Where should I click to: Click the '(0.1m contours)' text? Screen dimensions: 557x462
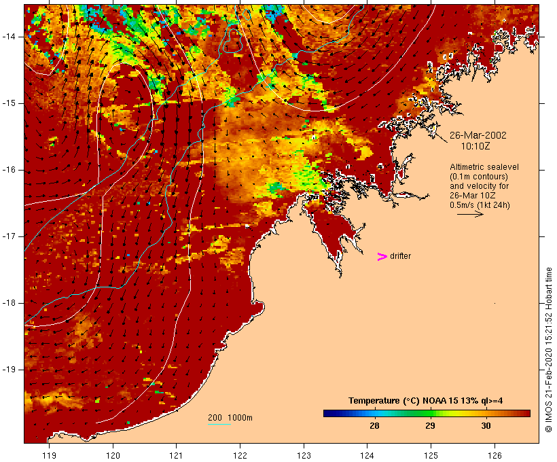point(479,177)
